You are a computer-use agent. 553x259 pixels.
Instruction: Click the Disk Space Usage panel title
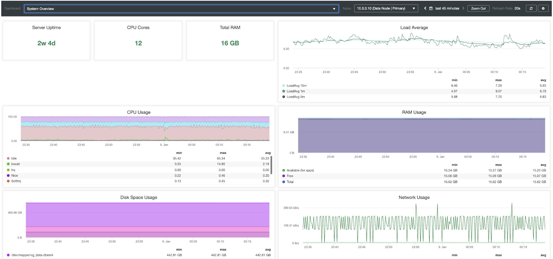[x=139, y=197]
